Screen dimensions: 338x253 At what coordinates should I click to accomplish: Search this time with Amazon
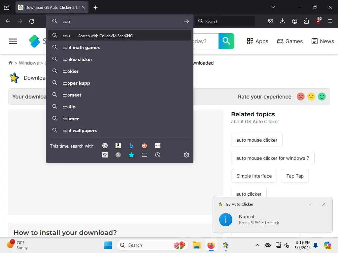pyautogui.click(x=118, y=146)
